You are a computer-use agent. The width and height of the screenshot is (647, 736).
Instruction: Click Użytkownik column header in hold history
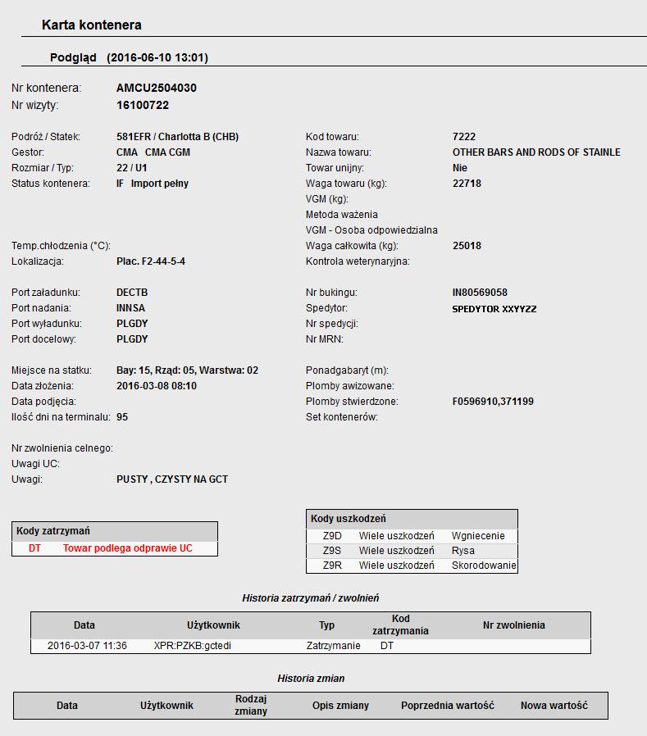click(213, 625)
